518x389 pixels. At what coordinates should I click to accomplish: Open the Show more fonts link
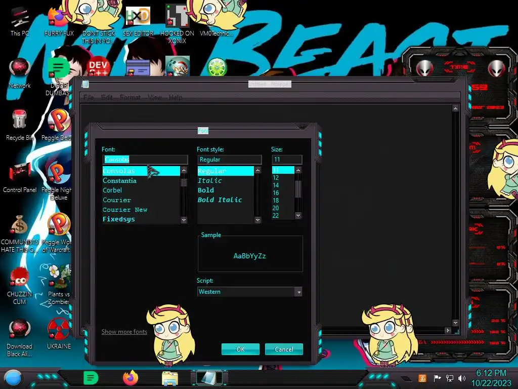pos(124,331)
